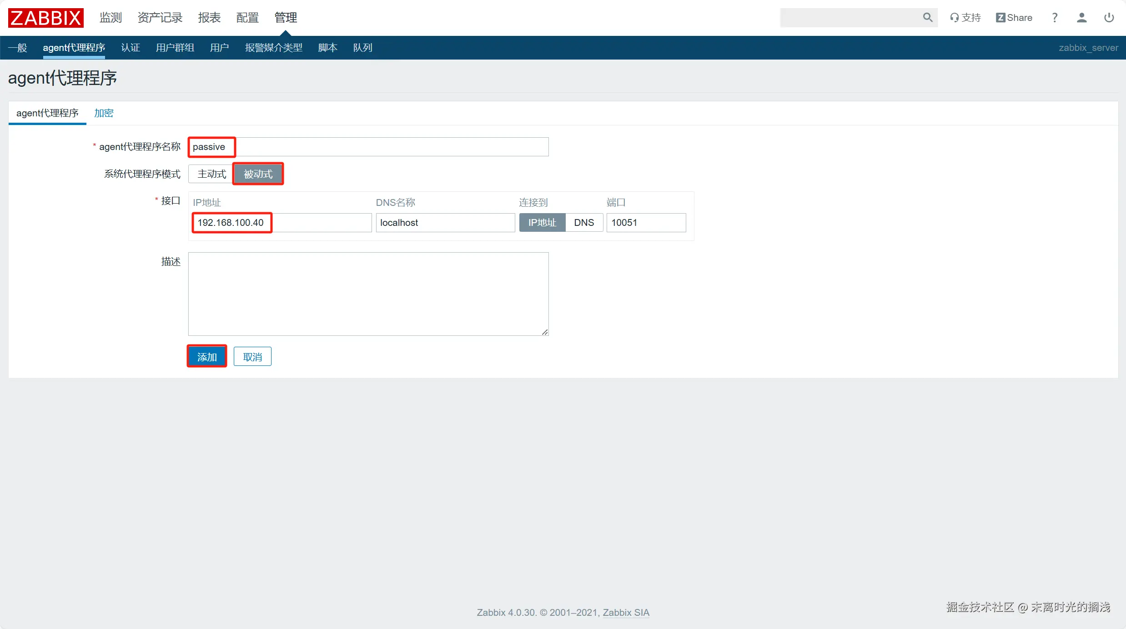Click the port field showing 10051
The image size is (1126, 629).
pos(646,223)
